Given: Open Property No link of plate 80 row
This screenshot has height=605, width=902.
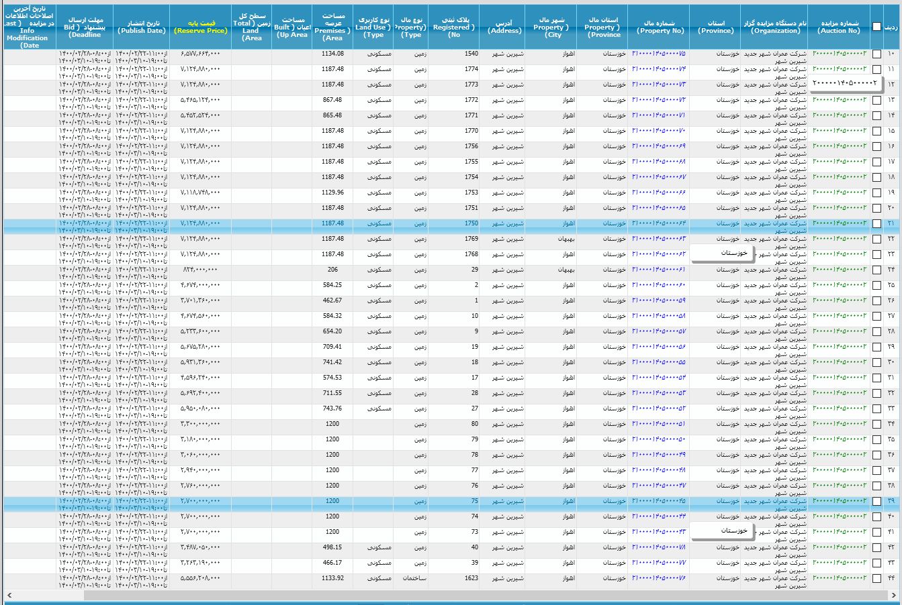Looking at the screenshot, I should pyautogui.click(x=659, y=424).
